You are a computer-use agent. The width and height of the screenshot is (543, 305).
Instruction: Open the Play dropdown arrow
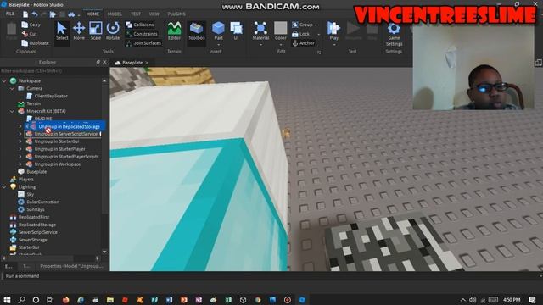pos(333,45)
